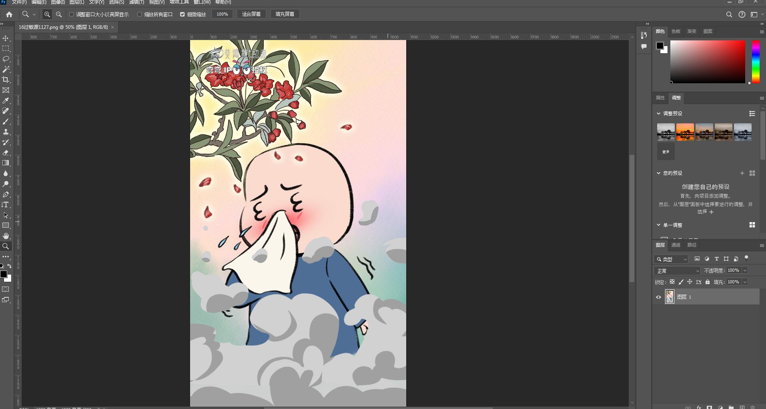
Task: Toggle lock all padlock icon
Action: tap(708, 282)
